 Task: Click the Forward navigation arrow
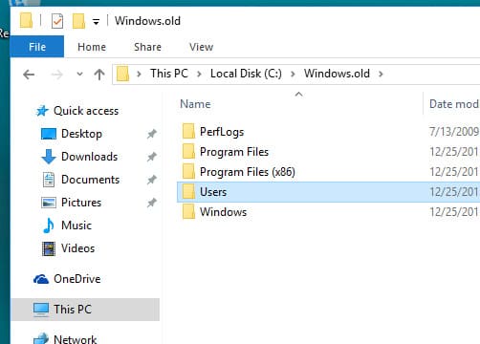pyautogui.click(x=57, y=75)
